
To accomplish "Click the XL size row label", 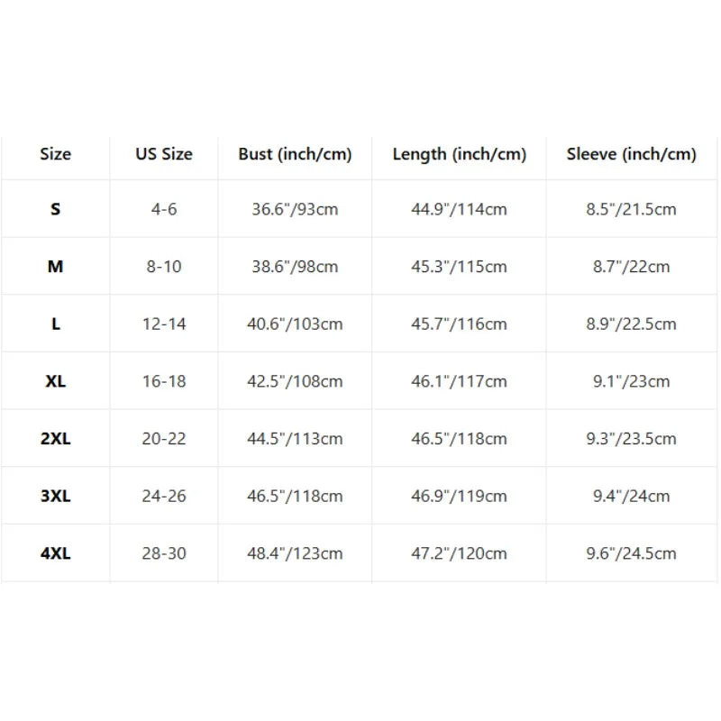I will click(56, 381).
